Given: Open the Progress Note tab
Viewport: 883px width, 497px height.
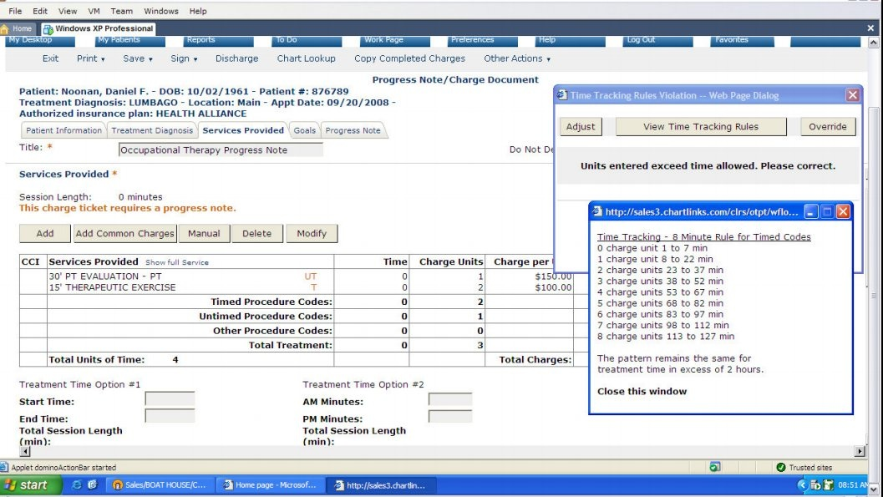Looking at the screenshot, I should pyautogui.click(x=353, y=130).
